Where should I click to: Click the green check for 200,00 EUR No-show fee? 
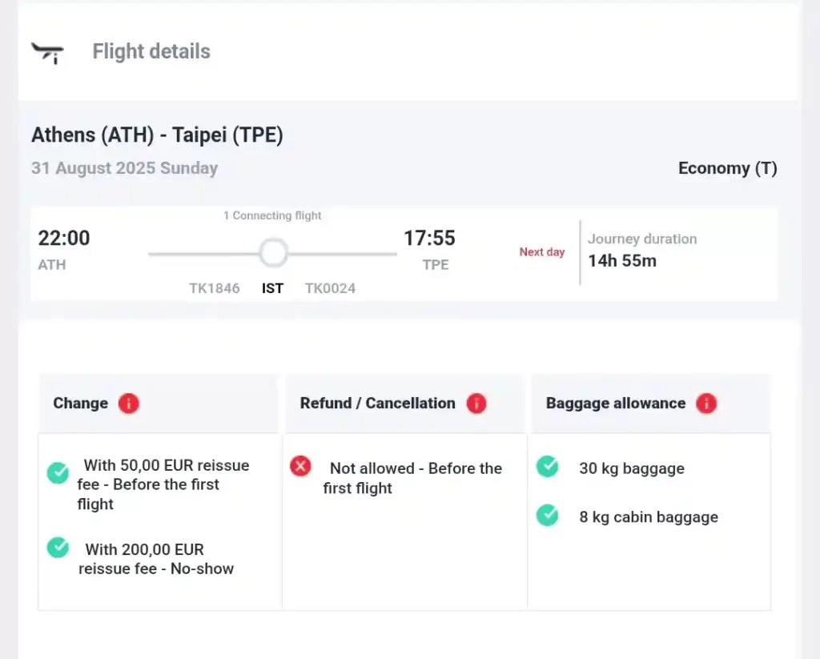coord(58,548)
